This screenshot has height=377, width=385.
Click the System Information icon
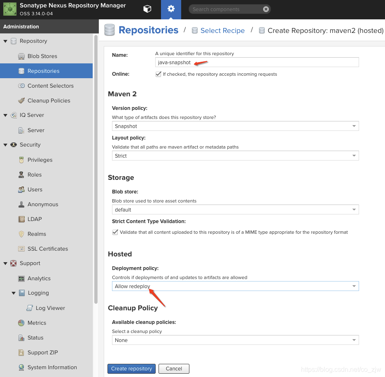pos(21,367)
